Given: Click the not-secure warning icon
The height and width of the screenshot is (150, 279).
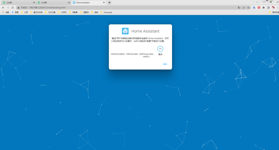Looking at the screenshot, I should coord(18,7).
